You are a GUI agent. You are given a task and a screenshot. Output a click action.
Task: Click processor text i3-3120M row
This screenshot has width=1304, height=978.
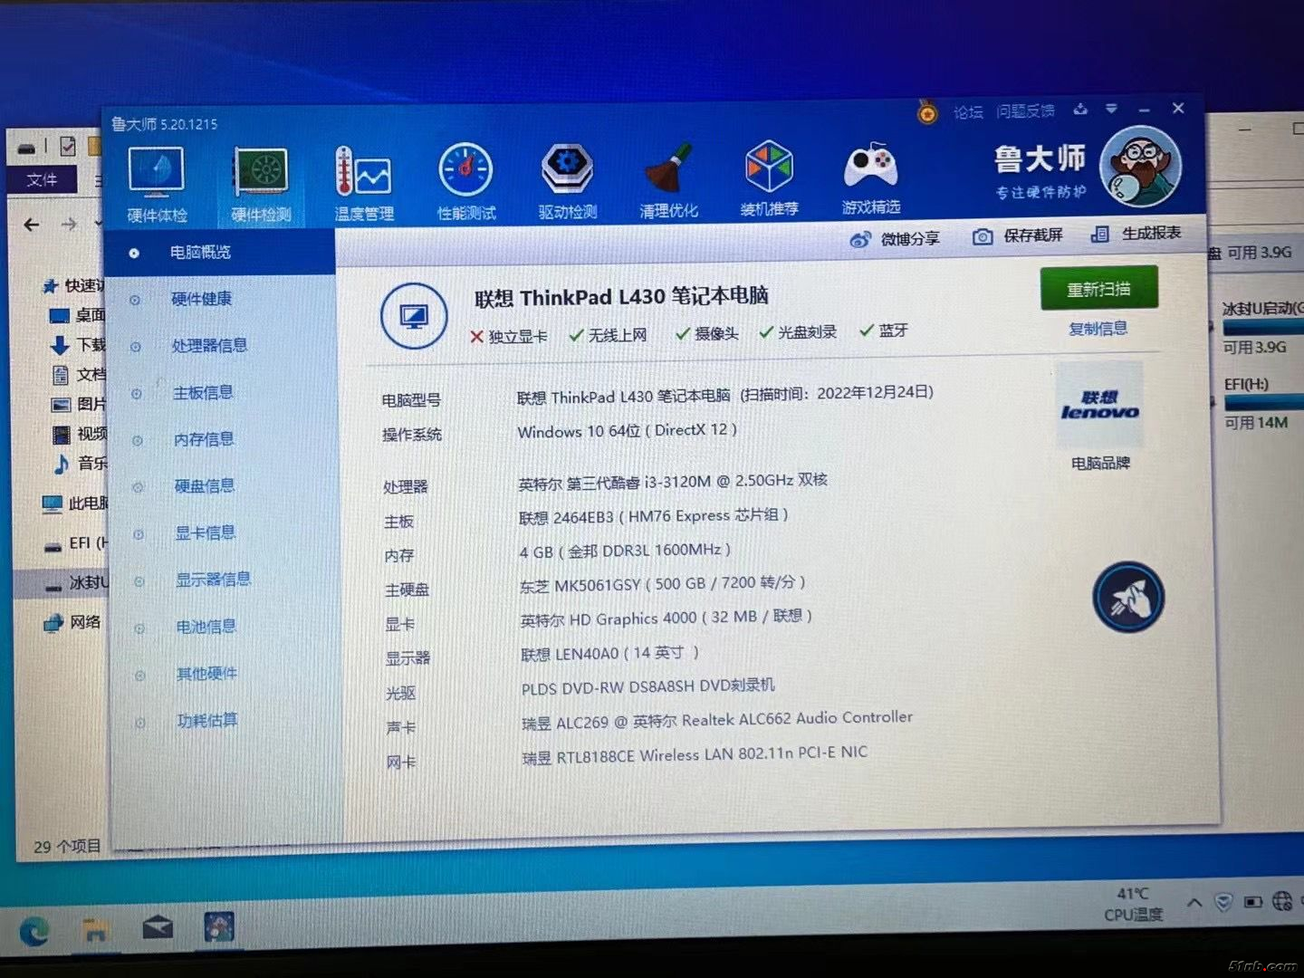pyautogui.click(x=672, y=482)
